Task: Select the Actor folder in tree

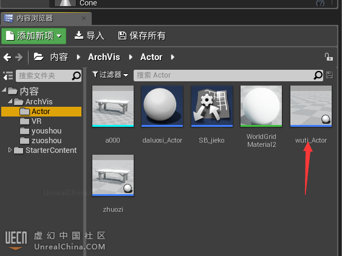Action: 41,112
